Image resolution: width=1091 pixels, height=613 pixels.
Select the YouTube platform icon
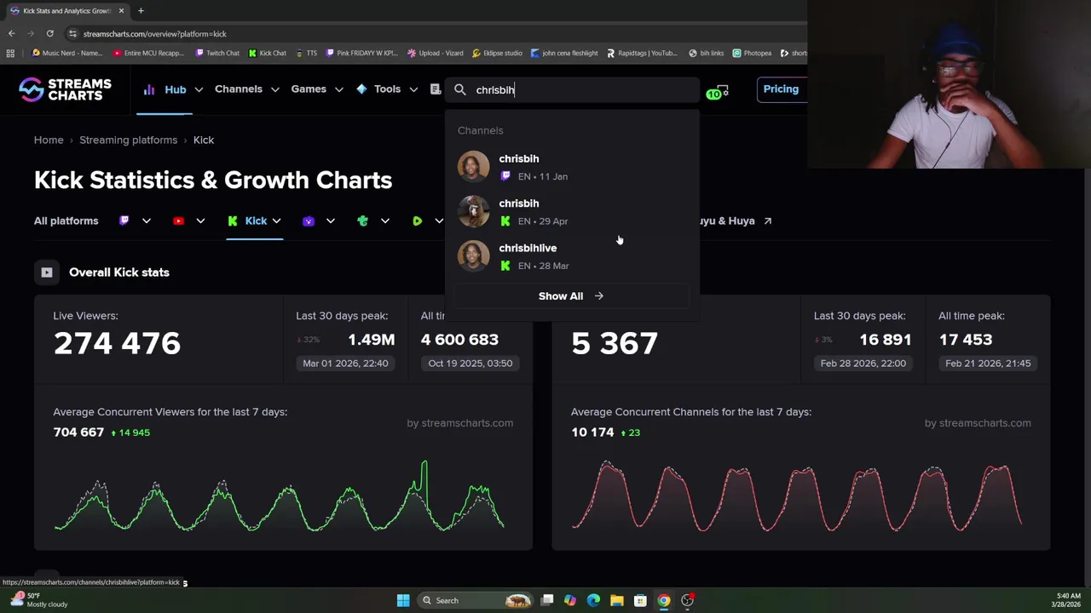click(x=178, y=221)
